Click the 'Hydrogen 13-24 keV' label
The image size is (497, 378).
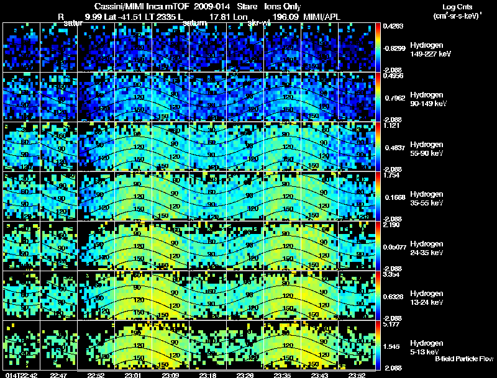click(x=427, y=298)
